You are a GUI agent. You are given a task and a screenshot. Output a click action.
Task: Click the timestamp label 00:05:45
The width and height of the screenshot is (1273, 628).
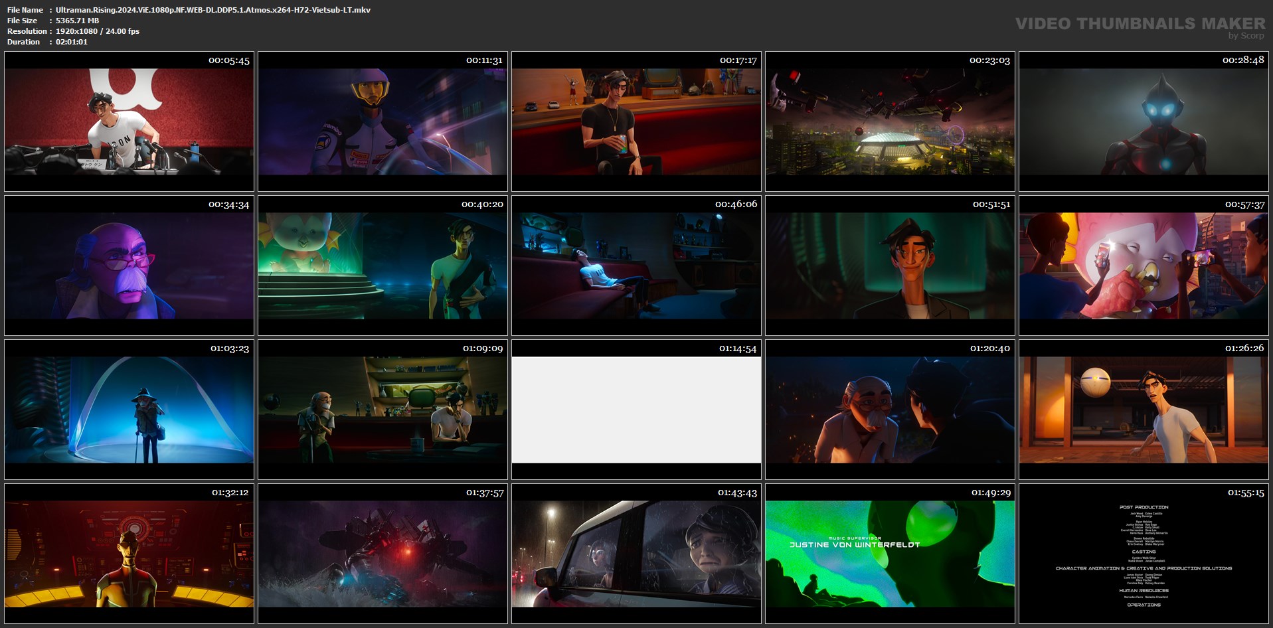[229, 60]
